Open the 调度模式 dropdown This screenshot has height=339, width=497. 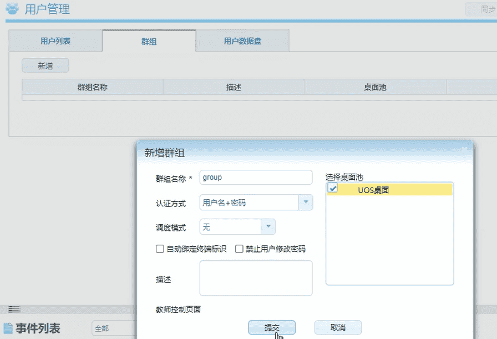(x=268, y=226)
